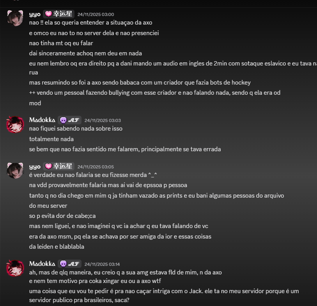The image size is (317, 306).
Task: Open yyo's avatar on the 03:00 message
Action: pos(15,18)
